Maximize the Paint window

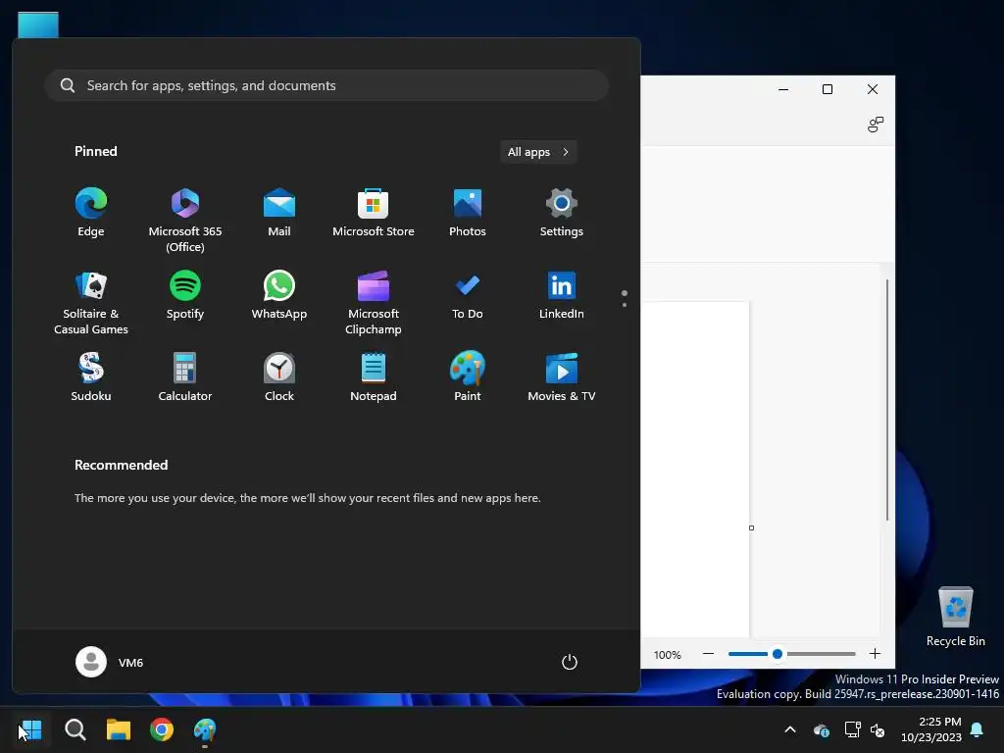coord(828,89)
